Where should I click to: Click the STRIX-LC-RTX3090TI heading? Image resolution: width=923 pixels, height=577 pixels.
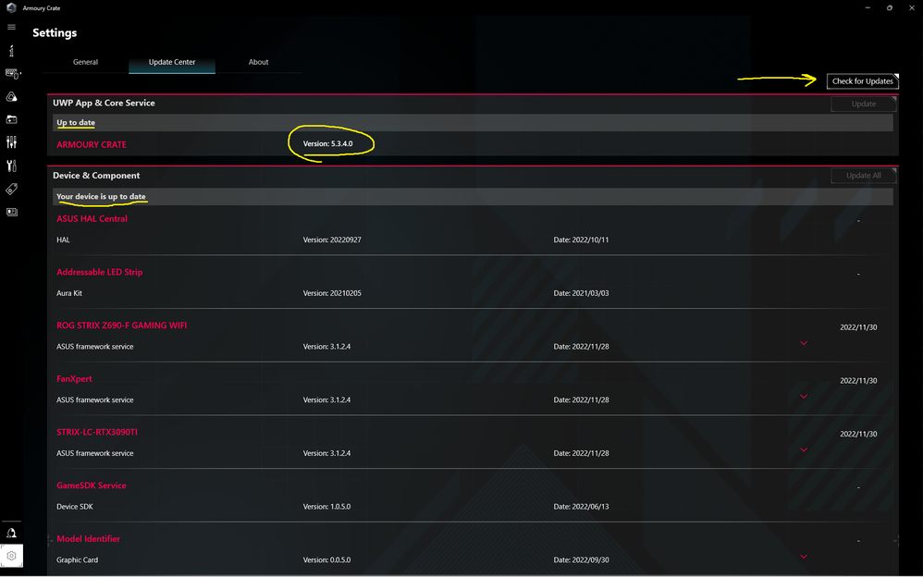(x=97, y=432)
